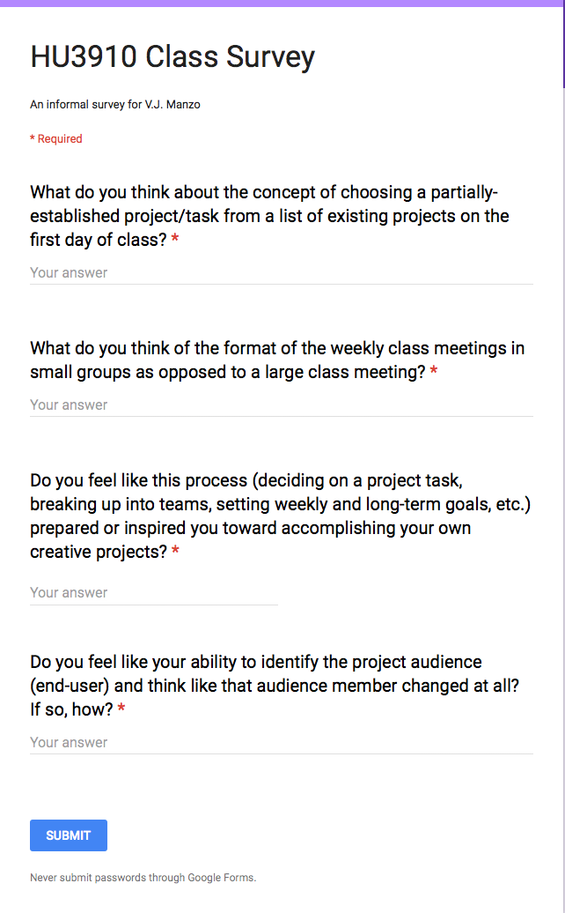565x913 pixels.
Task: Click the page's vertical scrollbar thumb
Action: tap(564, 44)
